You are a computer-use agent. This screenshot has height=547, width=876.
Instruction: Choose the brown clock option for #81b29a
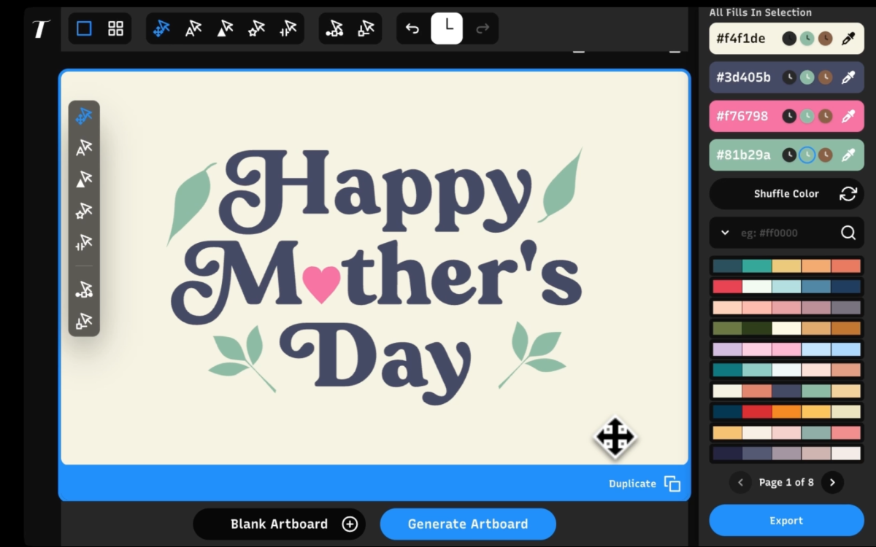(825, 155)
